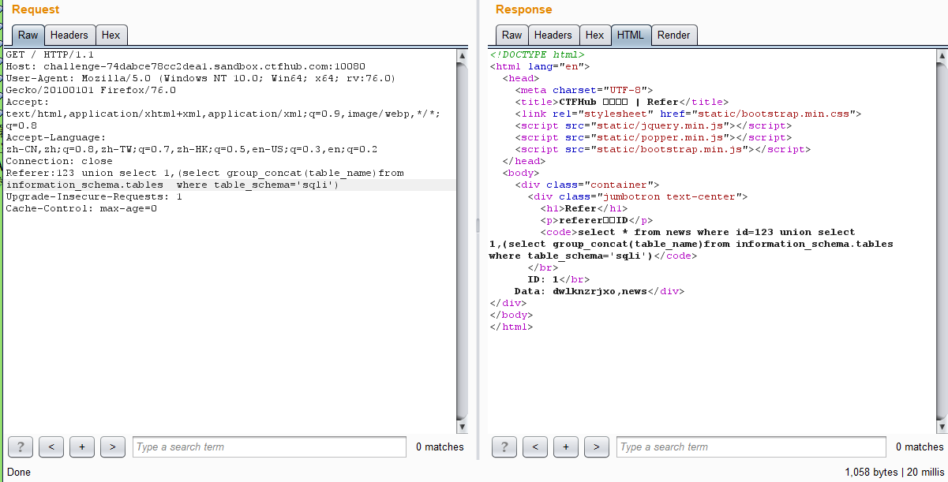Image resolution: width=948 pixels, height=482 pixels.
Task: Open the Request Hex tab
Action: (111, 35)
